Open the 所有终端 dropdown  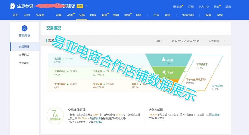coord(216,41)
